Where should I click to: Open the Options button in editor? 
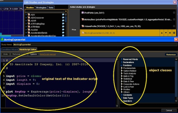point(33,54)
